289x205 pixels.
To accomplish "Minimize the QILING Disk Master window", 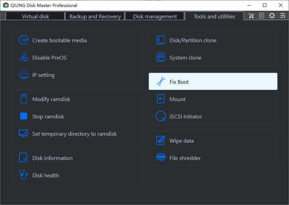I will (x=249, y=5).
